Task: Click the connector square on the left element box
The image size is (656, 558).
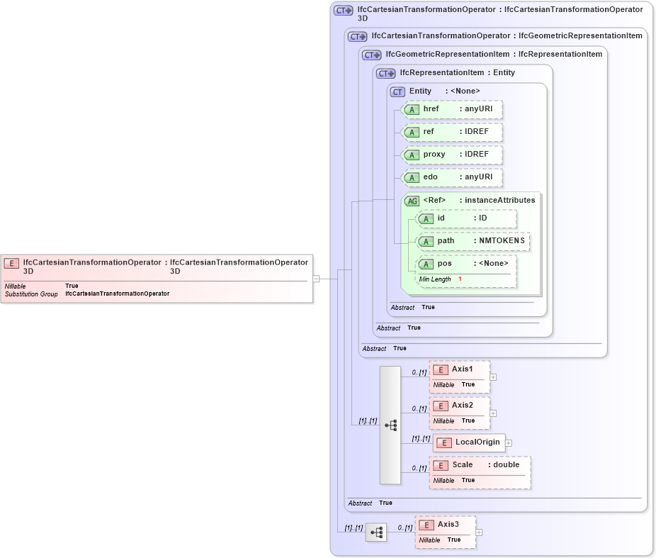Action: point(315,278)
